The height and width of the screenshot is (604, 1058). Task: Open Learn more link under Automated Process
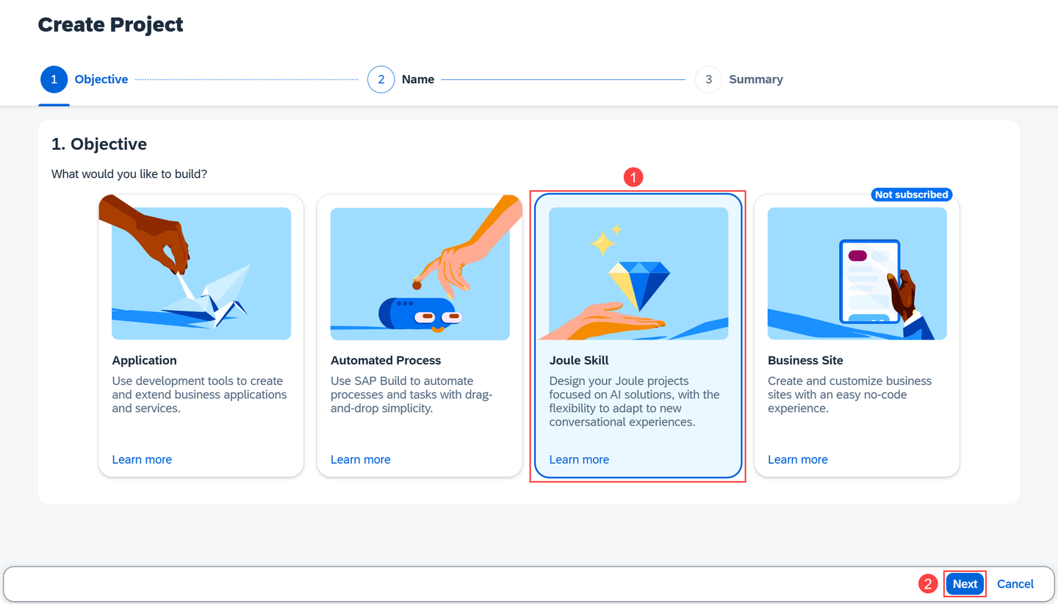pyautogui.click(x=361, y=459)
